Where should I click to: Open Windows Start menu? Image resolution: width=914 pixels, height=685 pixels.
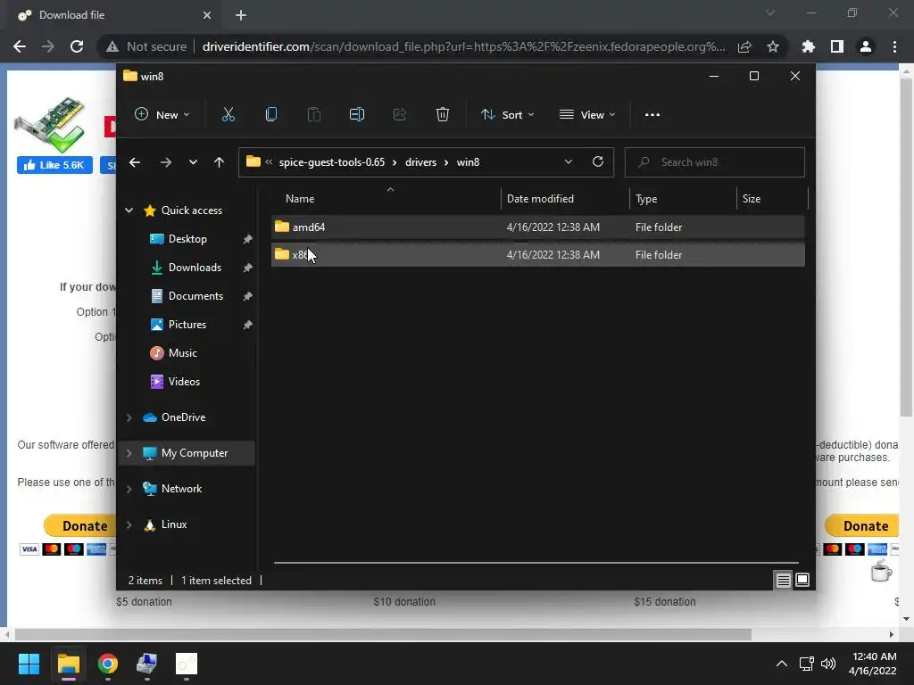29,664
